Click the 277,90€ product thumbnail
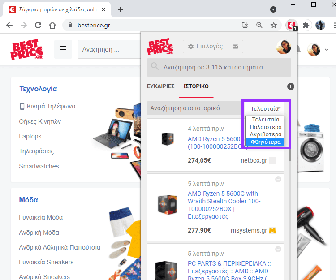The width and height of the screenshot is (336, 280). click(x=168, y=205)
